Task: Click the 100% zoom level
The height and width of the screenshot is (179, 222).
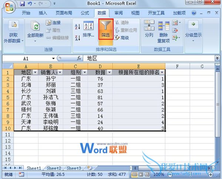Action: point(159,175)
